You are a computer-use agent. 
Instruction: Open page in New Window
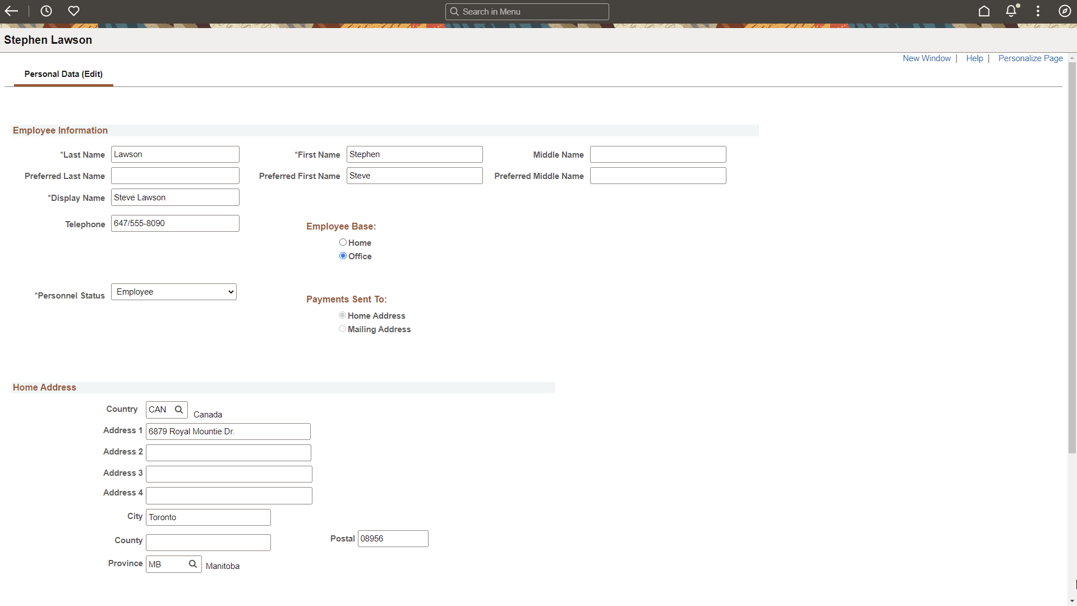tap(926, 58)
